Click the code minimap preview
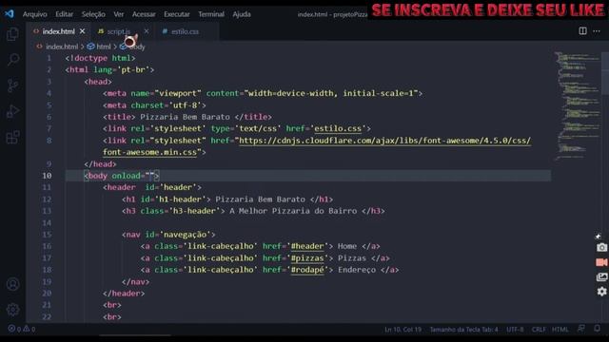609x342 pixels. tap(578, 104)
